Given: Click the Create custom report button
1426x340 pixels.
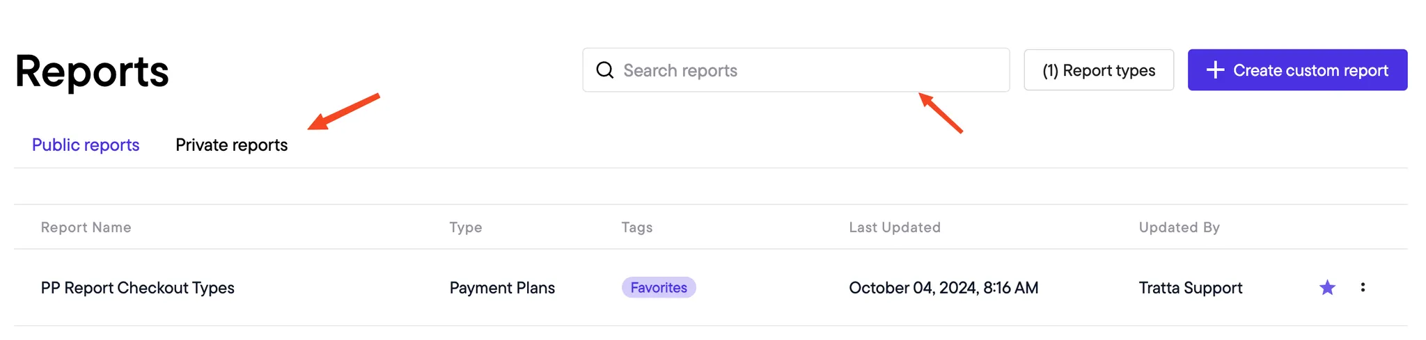Looking at the screenshot, I should 1297,70.
